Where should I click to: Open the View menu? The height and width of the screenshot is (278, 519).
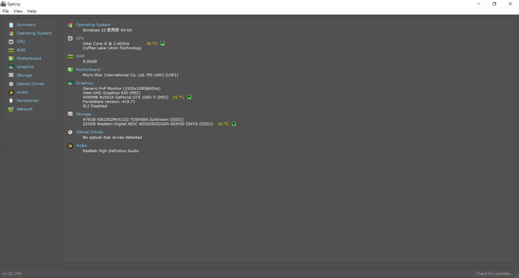18,12
